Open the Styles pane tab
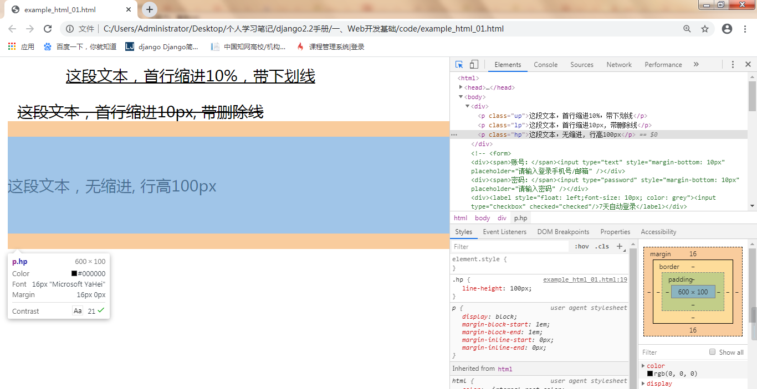 point(463,232)
